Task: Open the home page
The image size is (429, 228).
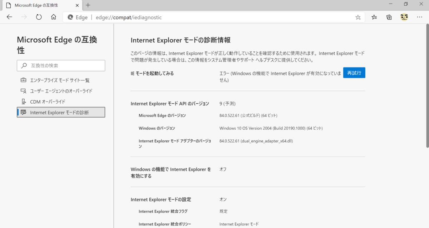Action: click(54, 17)
